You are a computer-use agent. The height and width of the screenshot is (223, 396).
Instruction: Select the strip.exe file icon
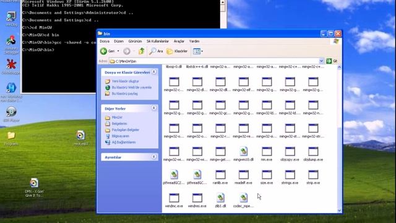click(313, 175)
